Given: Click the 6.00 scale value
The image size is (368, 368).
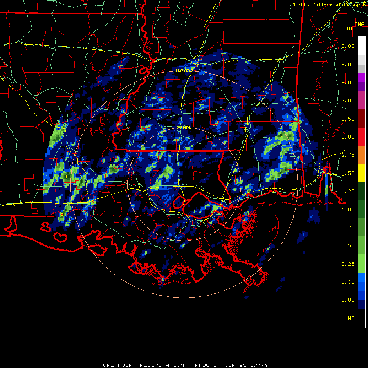Looking at the screenshot, I should 348,64.
